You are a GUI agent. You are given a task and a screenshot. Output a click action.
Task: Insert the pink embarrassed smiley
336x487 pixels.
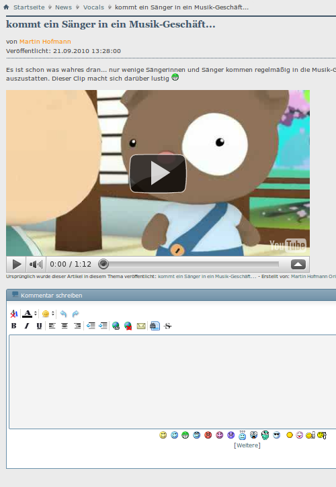coord(220,435)
